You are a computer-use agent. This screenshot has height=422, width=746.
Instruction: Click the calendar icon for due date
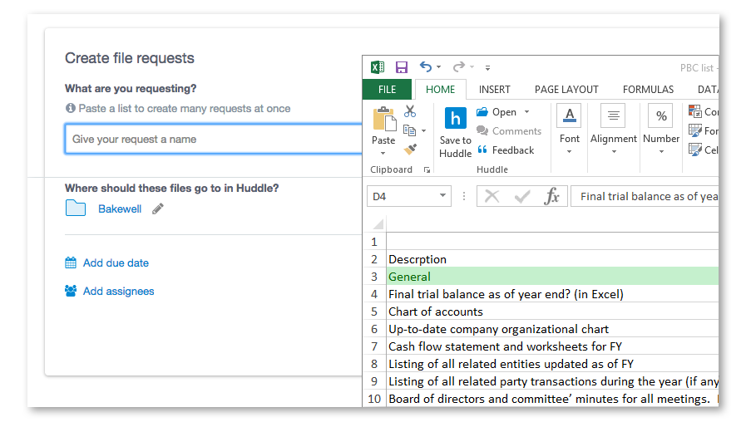(71, 263)
